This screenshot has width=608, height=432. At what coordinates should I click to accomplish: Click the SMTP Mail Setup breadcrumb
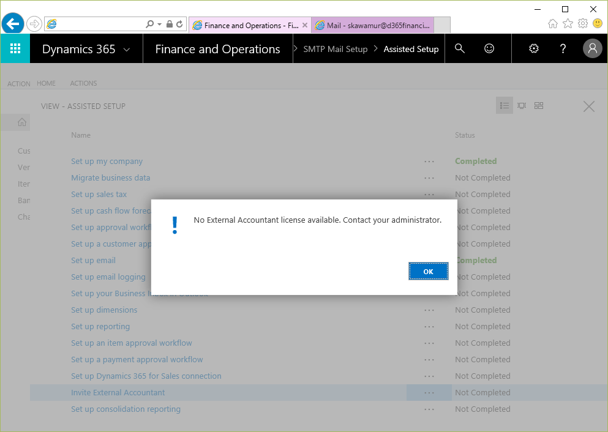(335, 50)
